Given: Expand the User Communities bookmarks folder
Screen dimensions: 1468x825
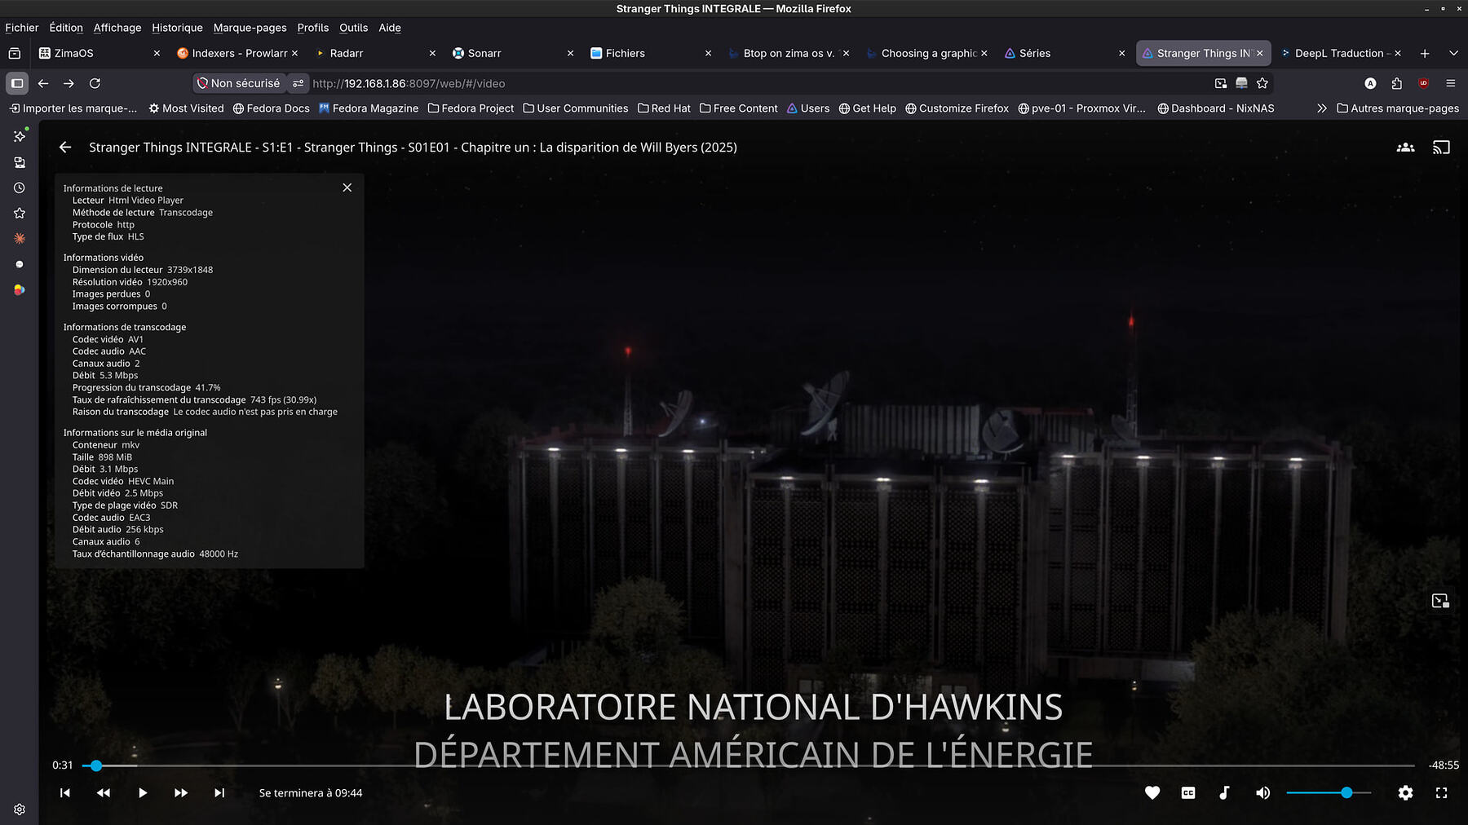Looking at the screenshot, I should point(575,108).
